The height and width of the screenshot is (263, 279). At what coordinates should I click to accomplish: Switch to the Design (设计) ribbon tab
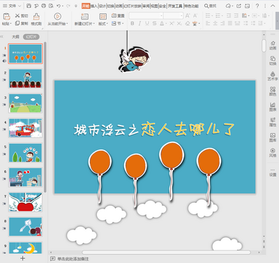click(x=103, y=6)
